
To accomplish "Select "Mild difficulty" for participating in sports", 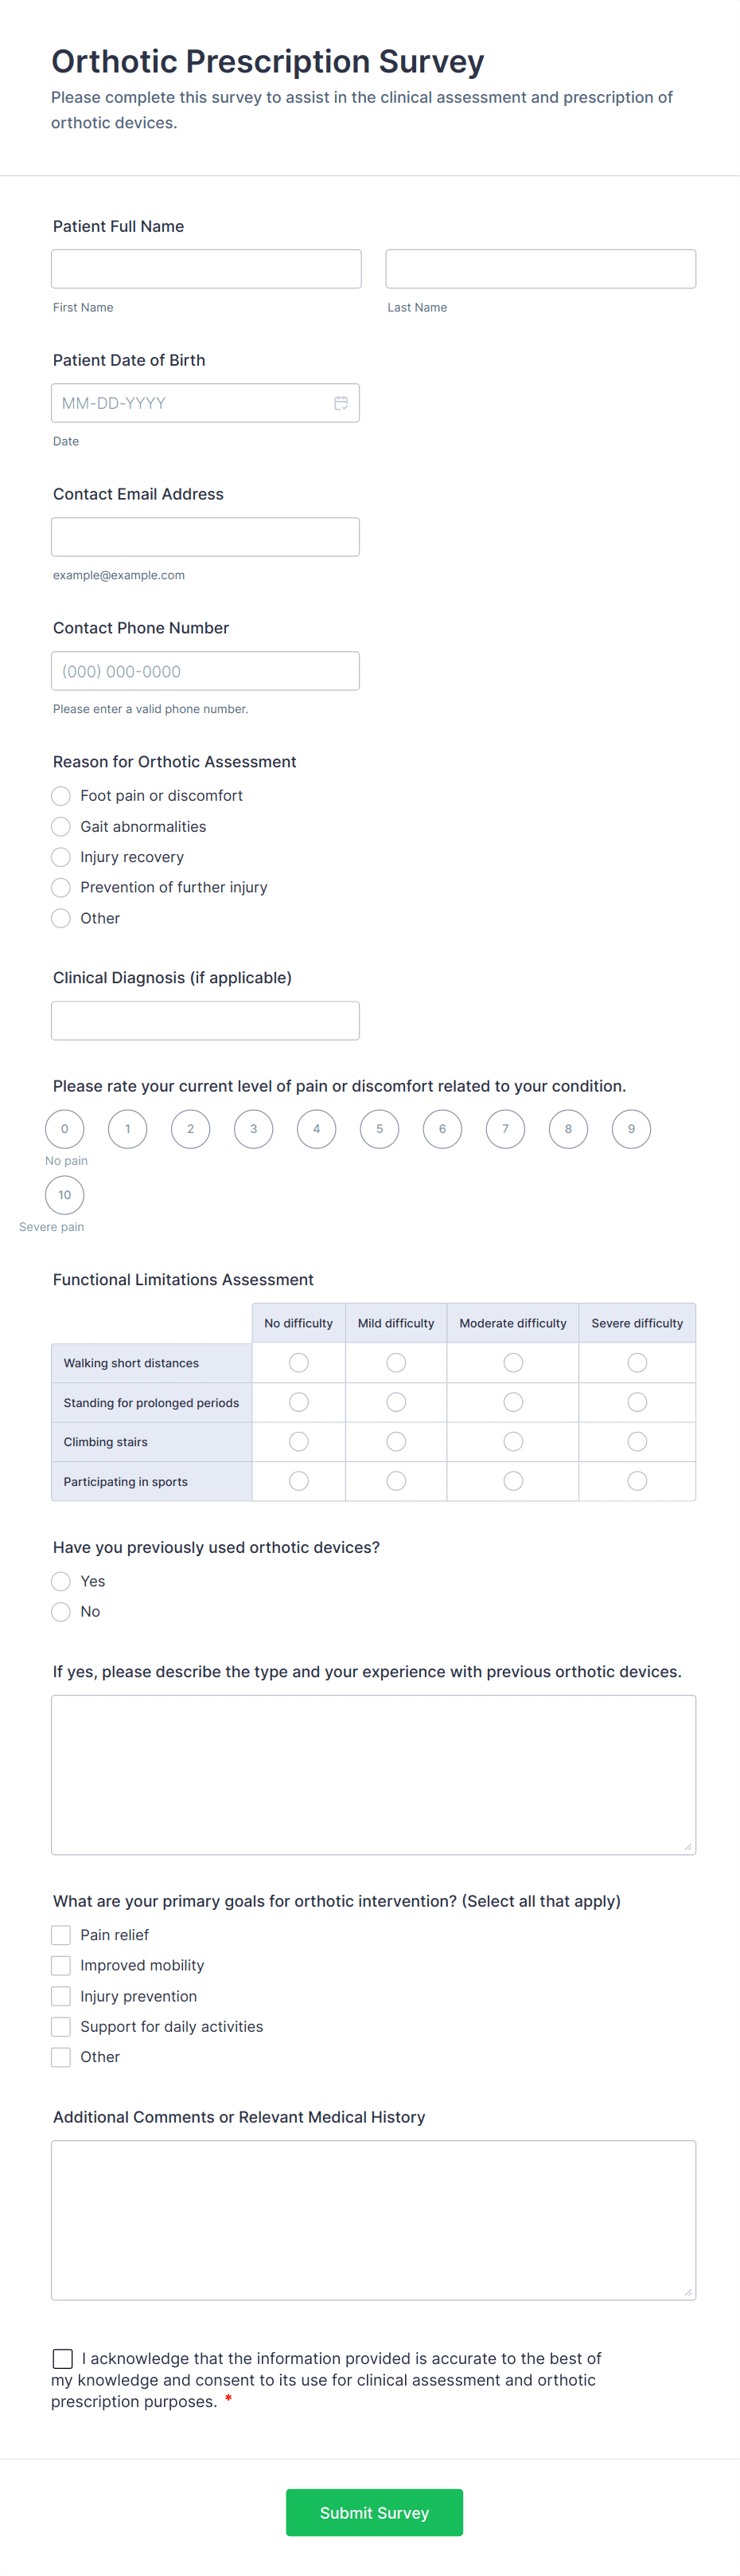I will point(395,1481).
